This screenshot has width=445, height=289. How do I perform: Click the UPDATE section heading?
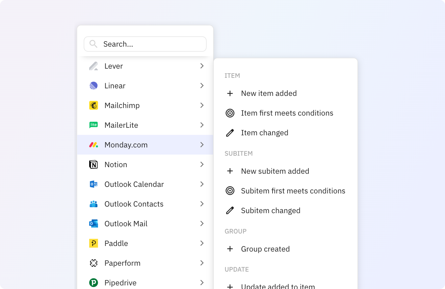click(x=237, y=269)
